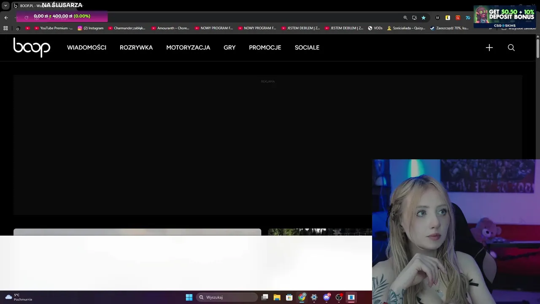The image size is (540, 304).
Task: Open the apps grid in bookmarks bar
Action: click(5, 28)
